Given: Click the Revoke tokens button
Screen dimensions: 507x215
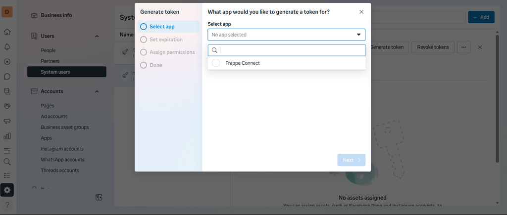Looking at the screenshot, I should 433,47.
